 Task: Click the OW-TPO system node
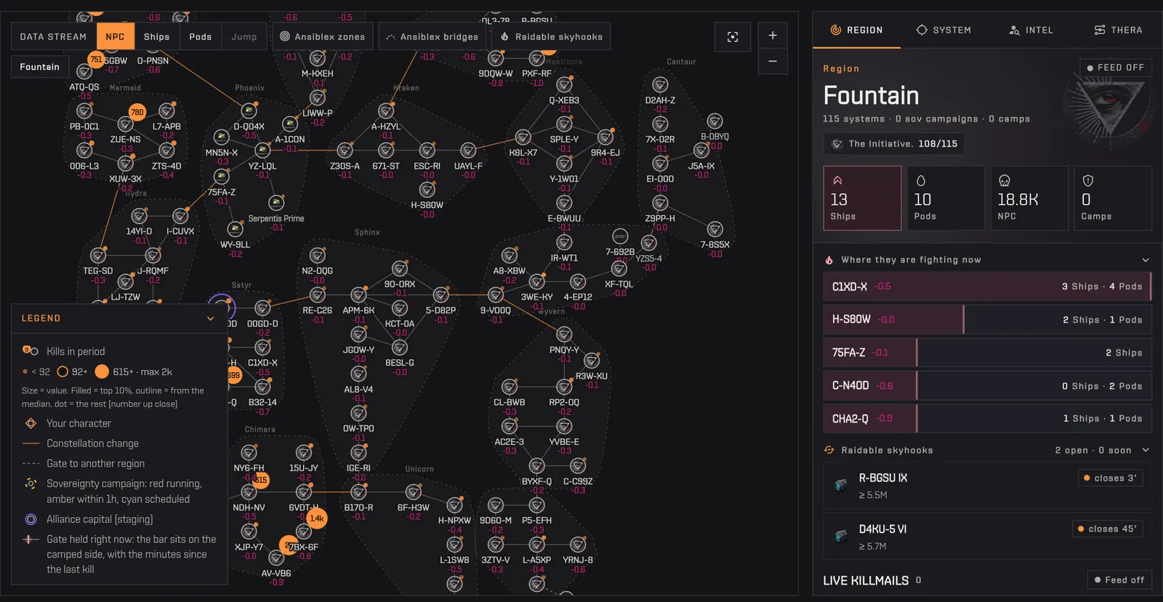point(358,413)
